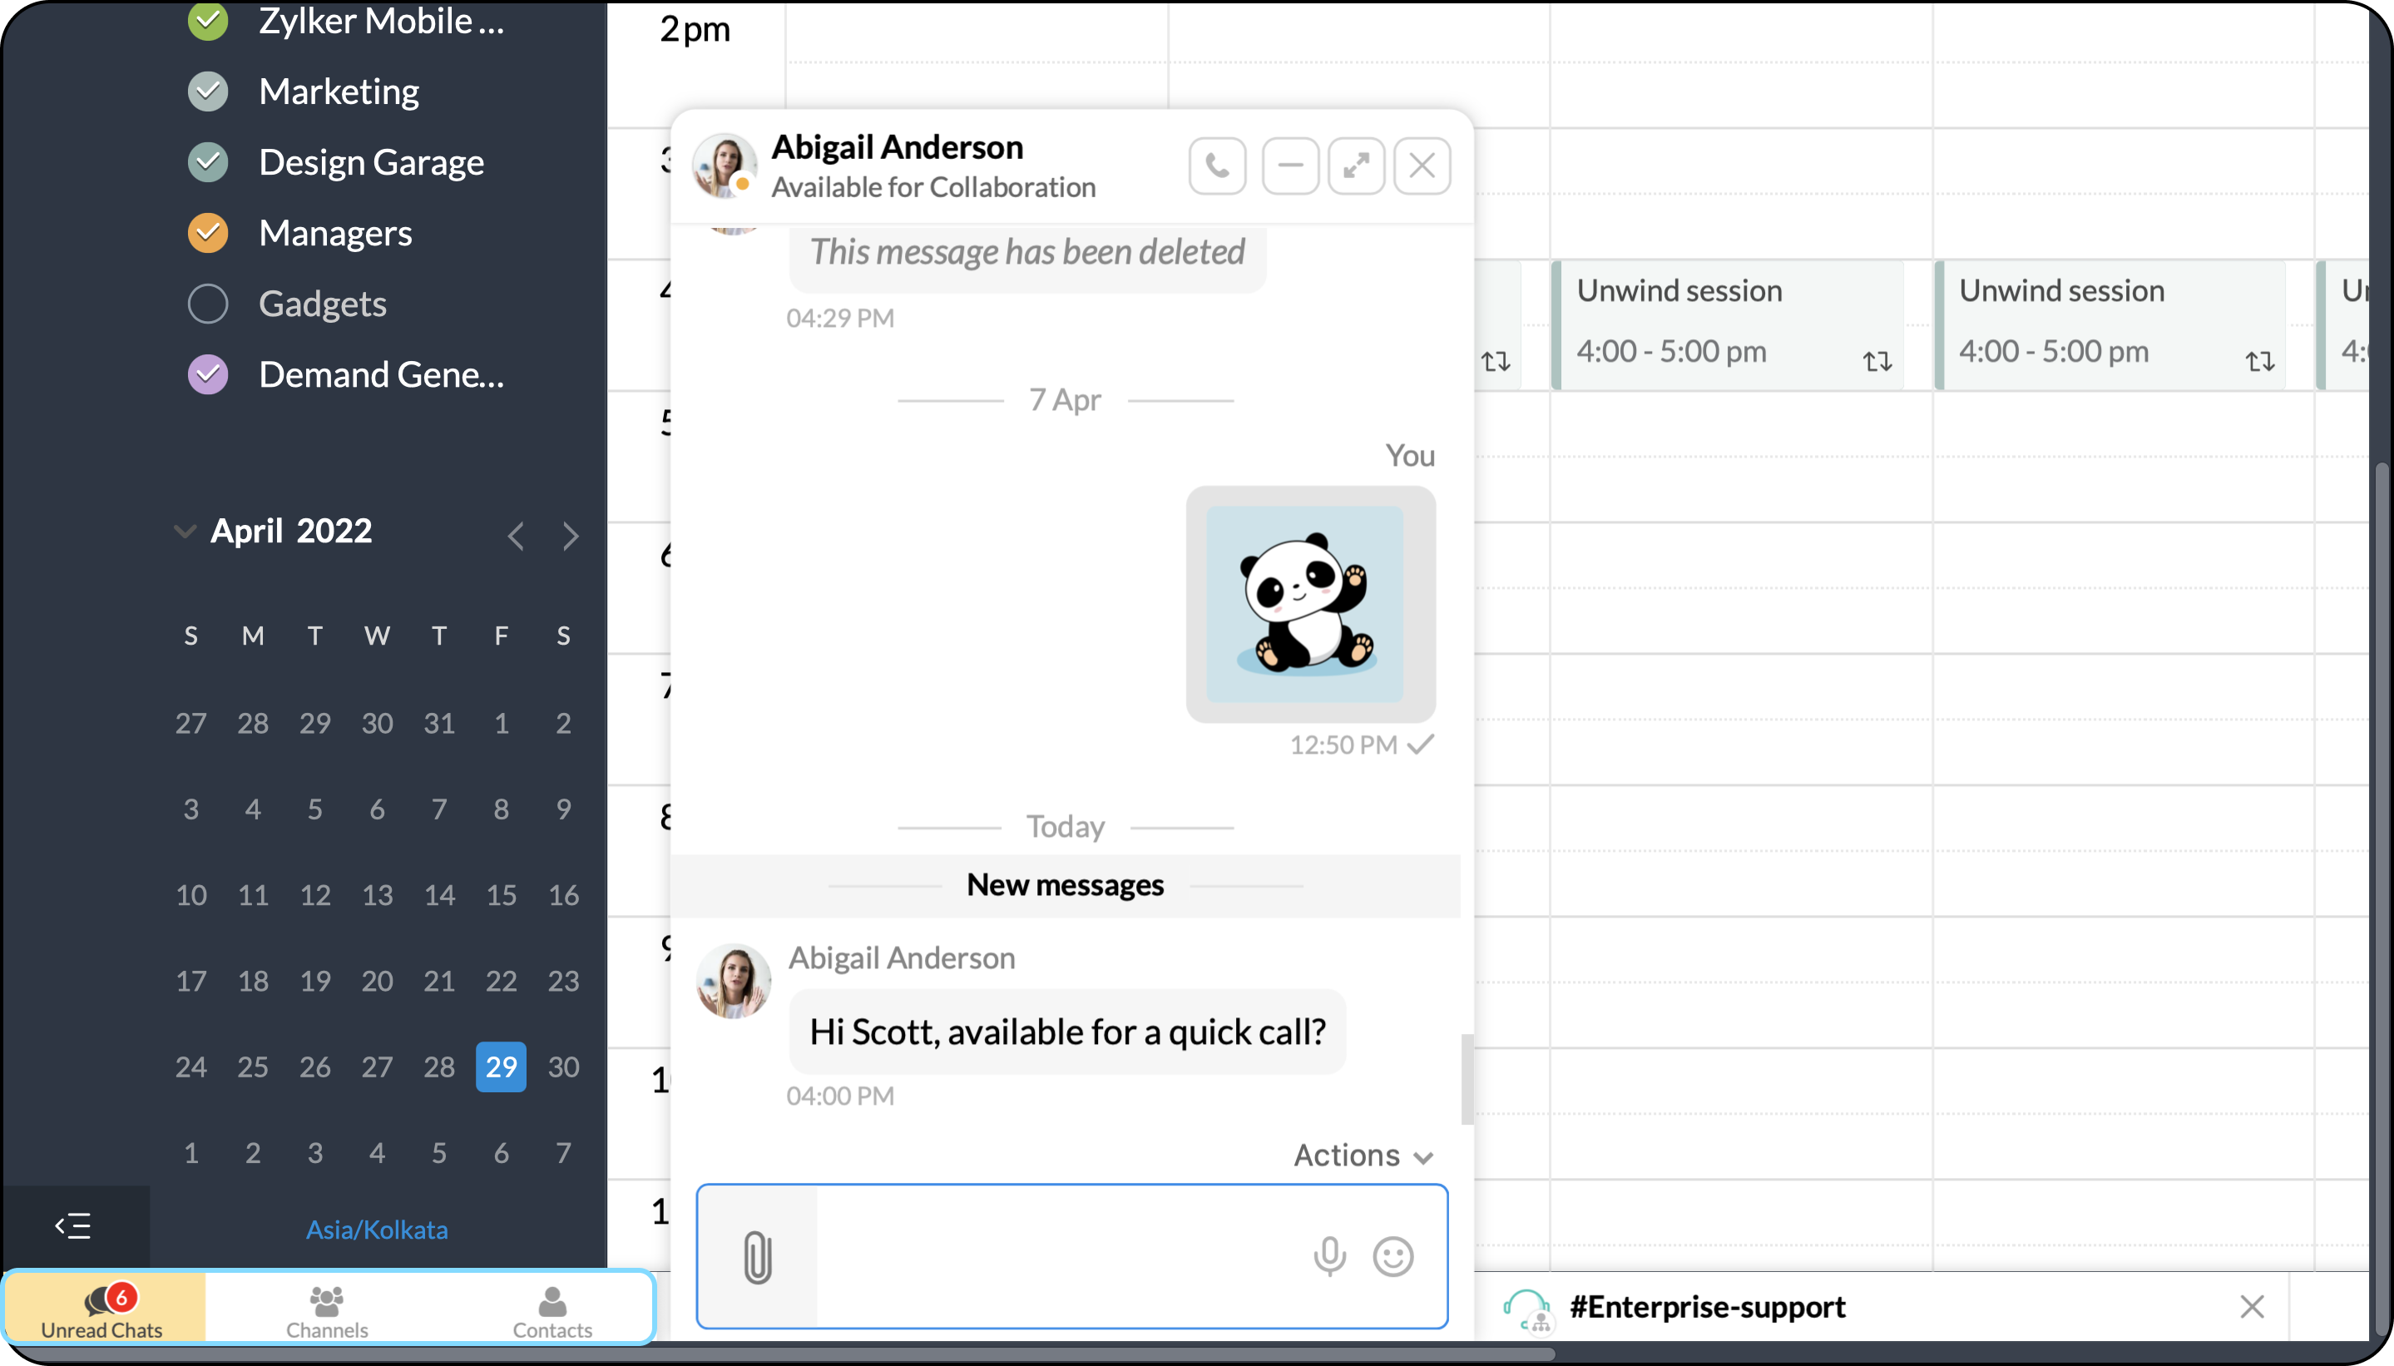Minimize the Abigail Anderson chat
Image resolution: width=2394 pixels, height=1366 pixels.
click(1289, 165)
